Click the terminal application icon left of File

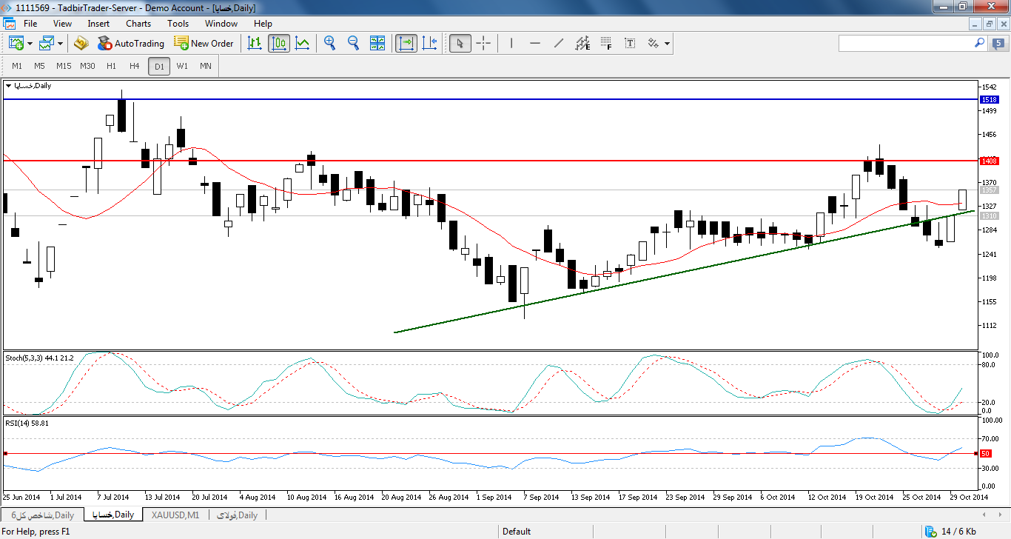[x=8, y=24]
